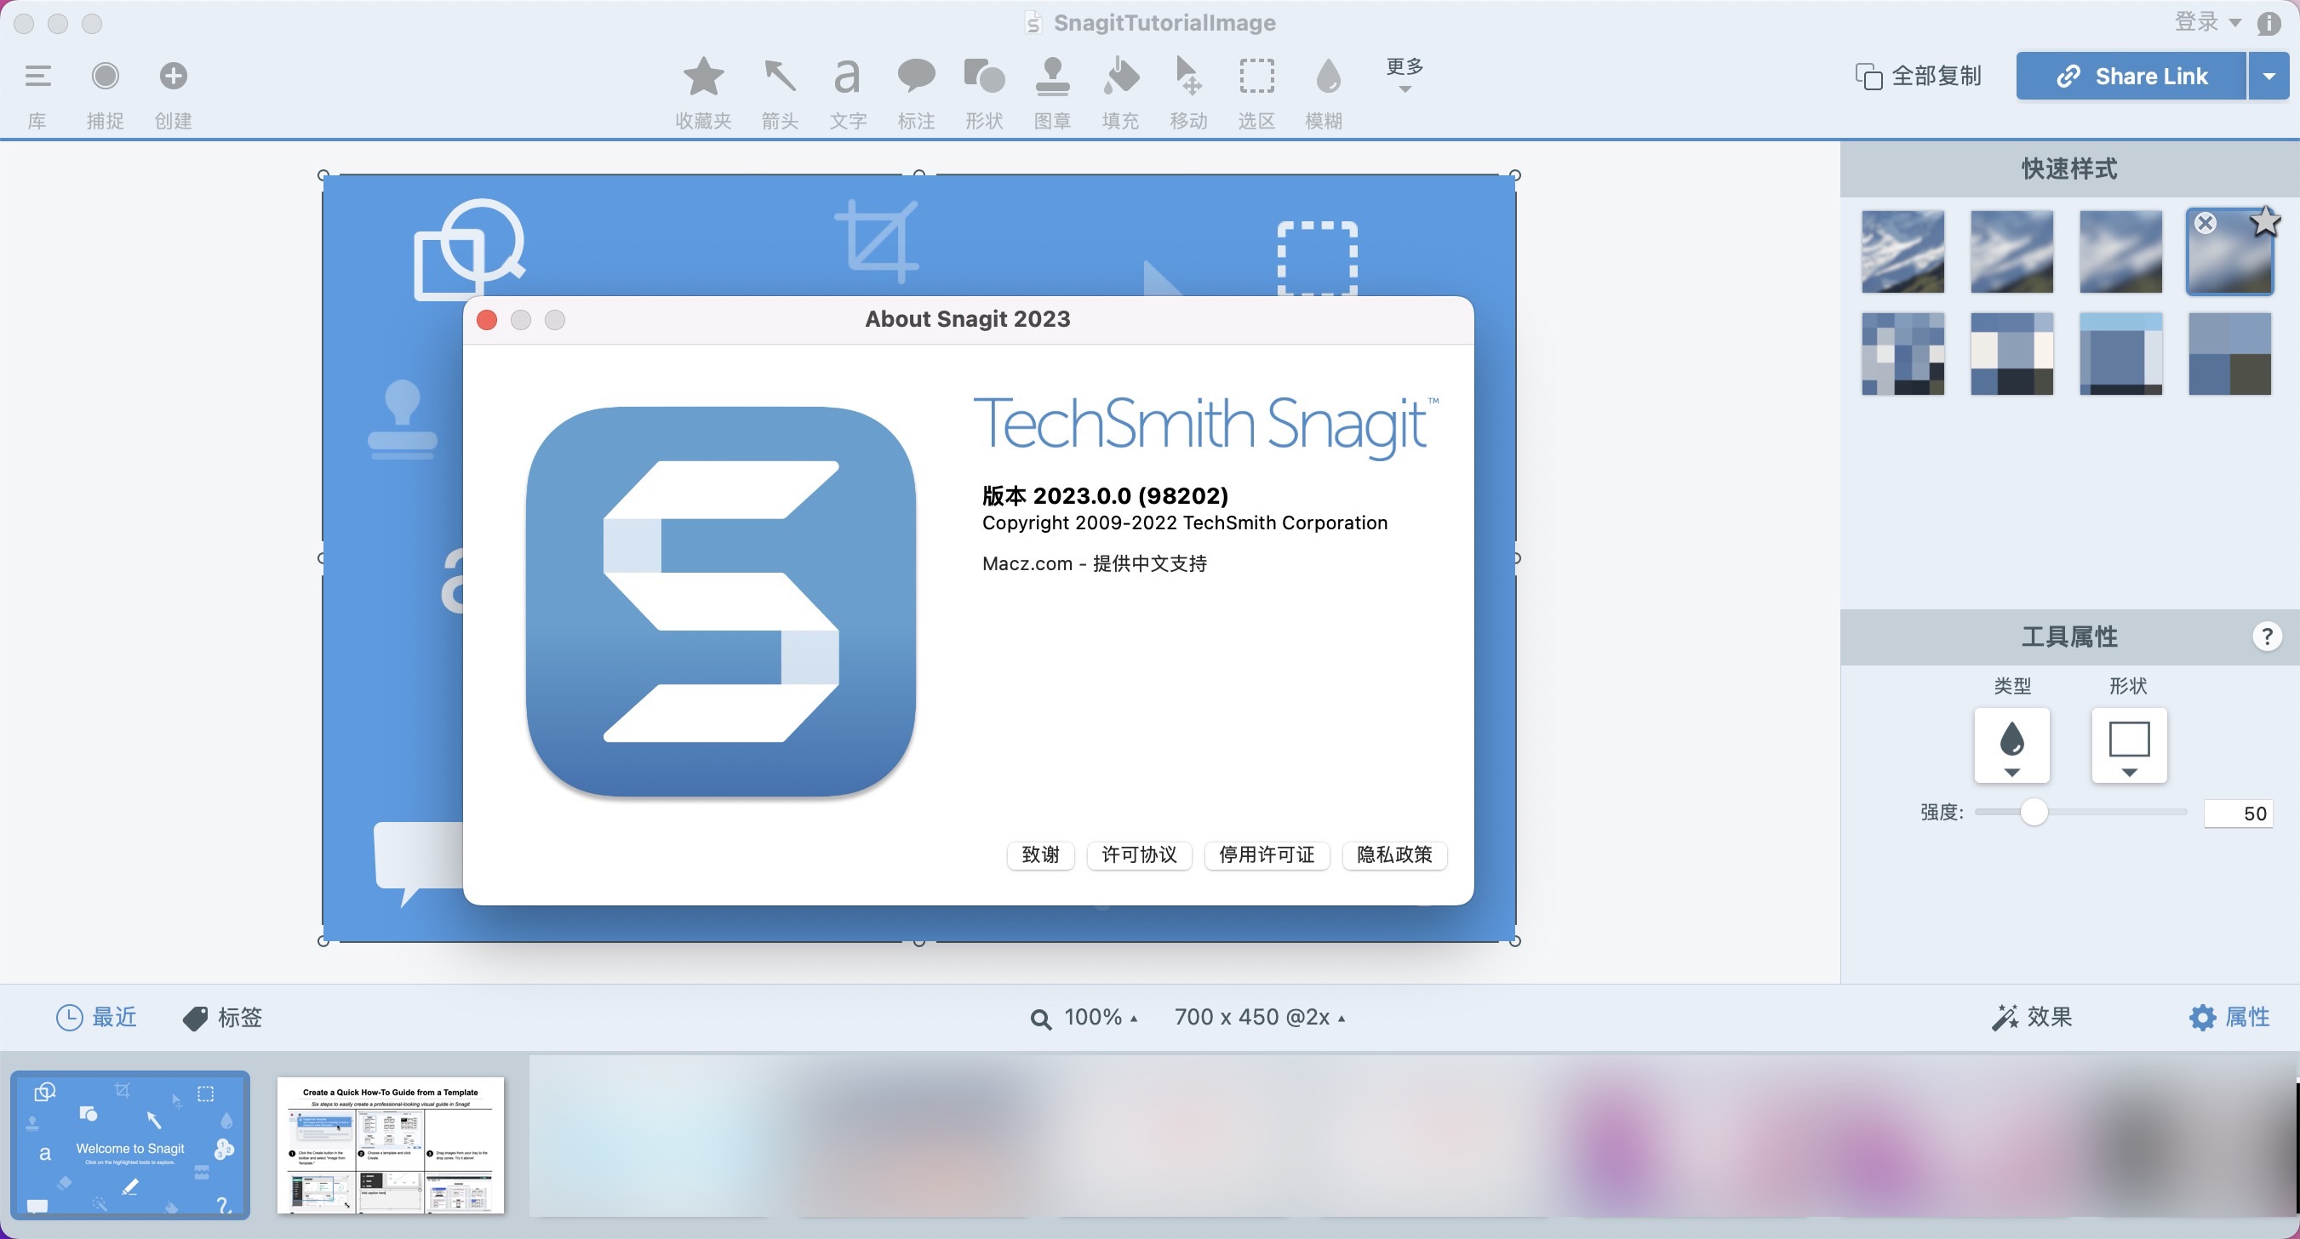This screenshot has width=2300, height=1239.
Task: Select the Stamp tool
Action: pyautogui.click(x=1052, y=77)
